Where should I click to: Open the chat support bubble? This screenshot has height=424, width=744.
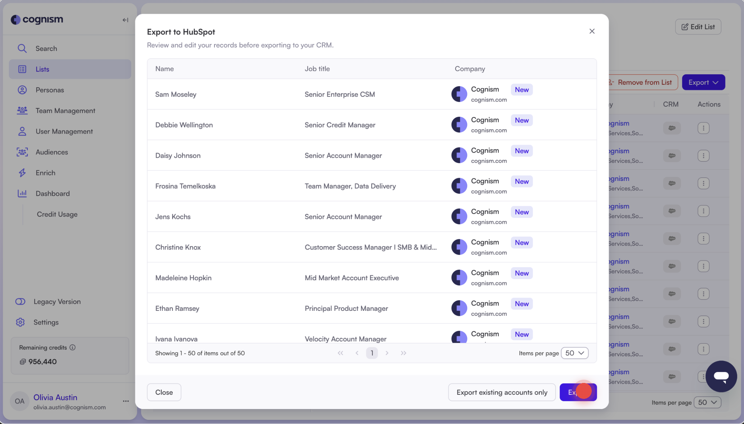(721, 376)
